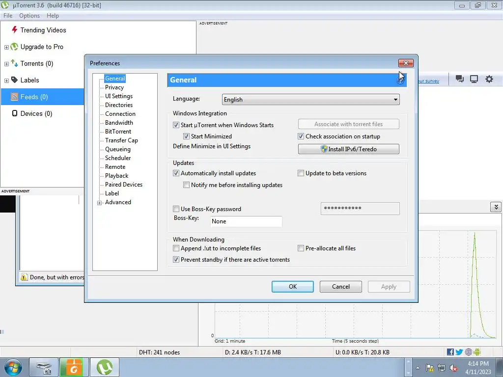Open the File menu

(x=8, y=15)
